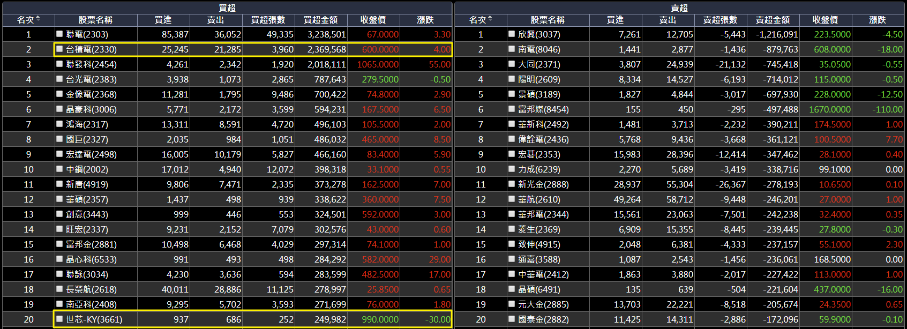Tick the checkbox beside 聯電(2303)

(59, 34)
